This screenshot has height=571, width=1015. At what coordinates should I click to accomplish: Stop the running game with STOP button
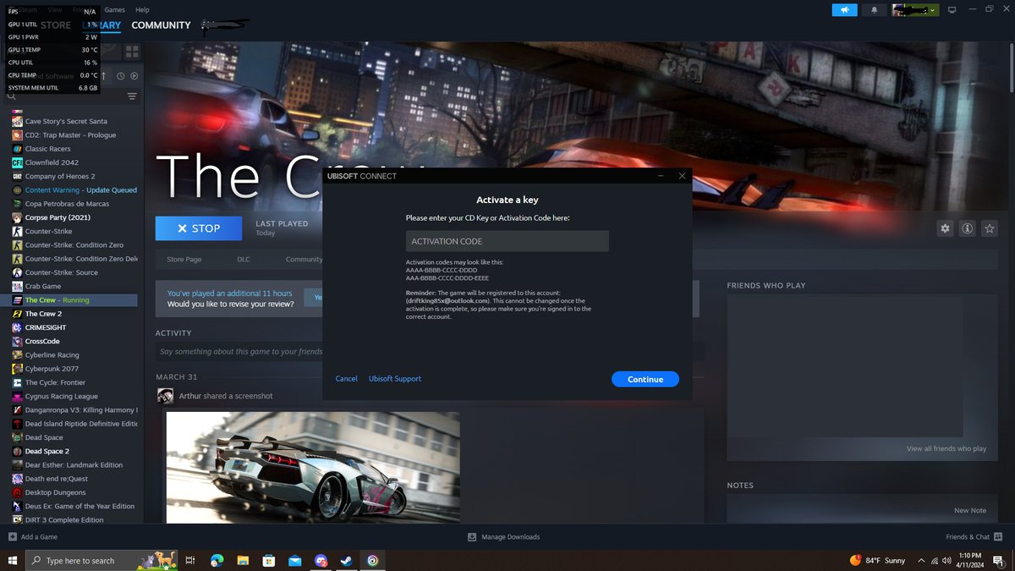pos(199,228)
